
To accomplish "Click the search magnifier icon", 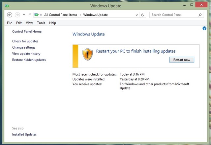I will [200, 15].
